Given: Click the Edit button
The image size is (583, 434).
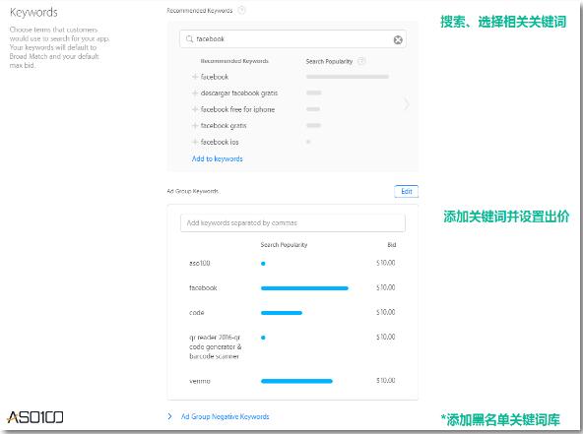Looking at the screenshot, I should pyautogui.click(x=406, y=191).
